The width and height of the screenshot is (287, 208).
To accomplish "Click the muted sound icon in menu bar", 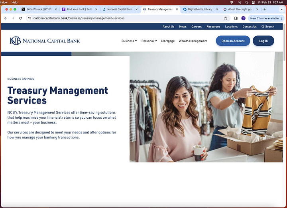I will [x=240, y=2].
